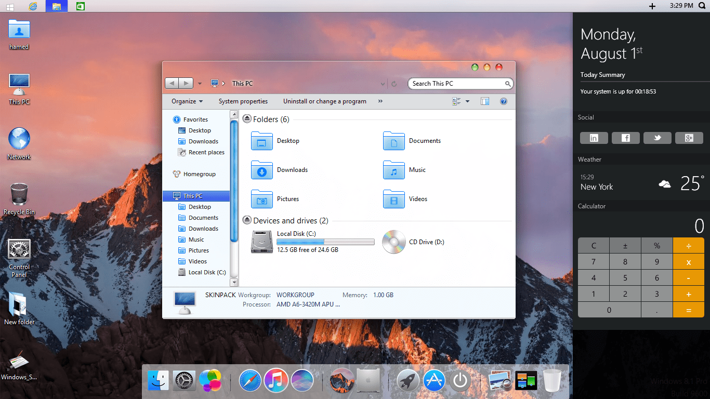This screenshot has width=710, height=399.
Task: Click the New York weather tile
Action: (641, 183)
